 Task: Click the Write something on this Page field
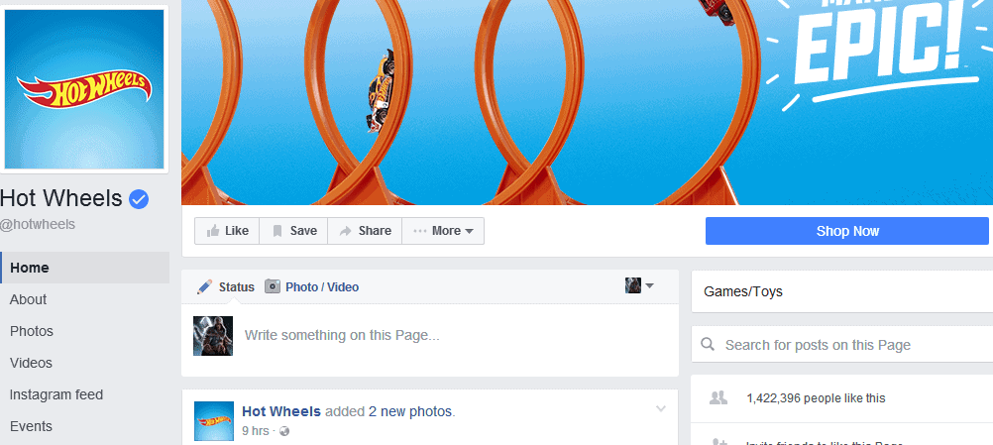[x=456, y=335]
